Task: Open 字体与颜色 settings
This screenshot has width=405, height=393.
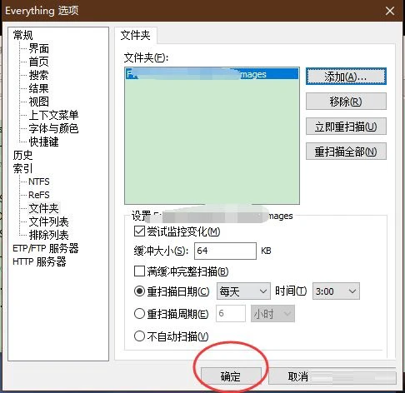Action: click(x=53, y=128)
